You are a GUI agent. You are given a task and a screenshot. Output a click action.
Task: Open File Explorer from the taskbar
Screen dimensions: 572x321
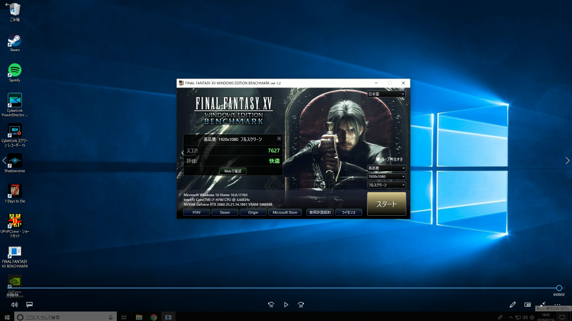(139, 317)
